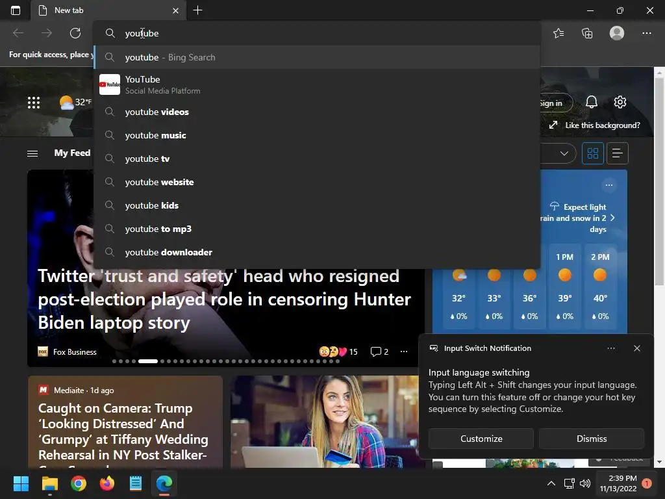
Task: Open the Windows Start menu
Action: pyautogui.click(x=21, y=483)
